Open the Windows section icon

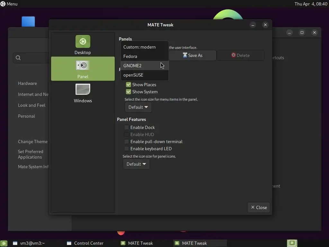point(83,89)
